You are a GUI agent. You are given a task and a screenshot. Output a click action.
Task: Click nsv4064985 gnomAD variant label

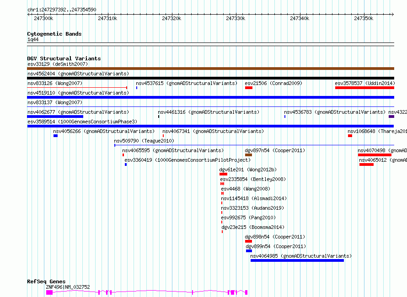[x=301, y=256]
